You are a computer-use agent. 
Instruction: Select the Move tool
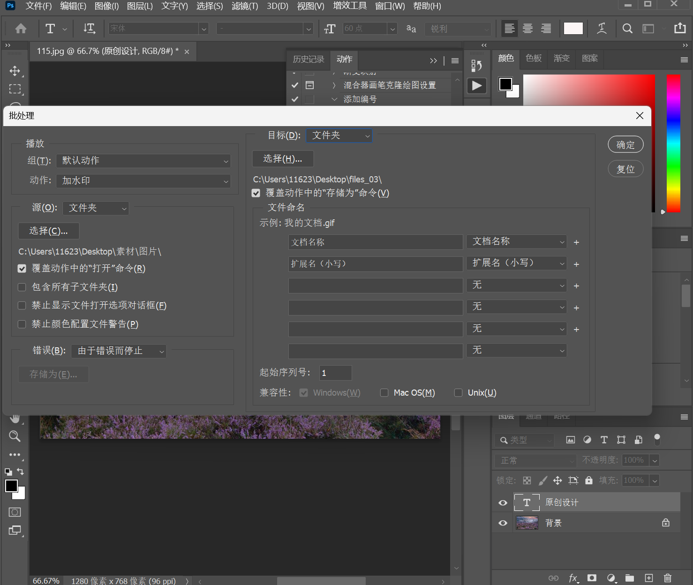[15, 71]
